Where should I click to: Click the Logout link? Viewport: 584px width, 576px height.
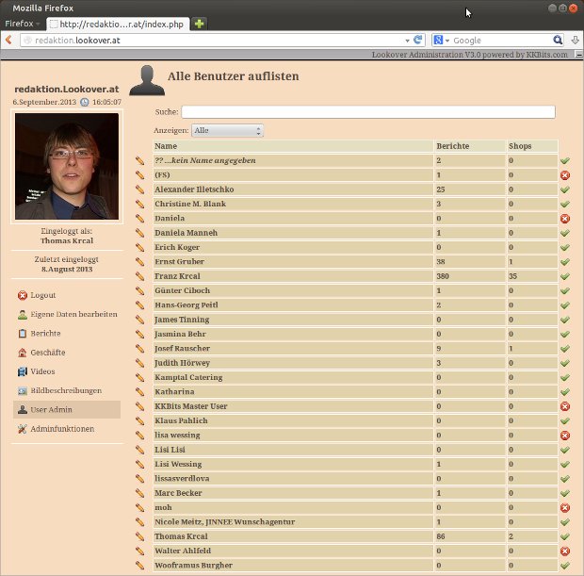42,295
